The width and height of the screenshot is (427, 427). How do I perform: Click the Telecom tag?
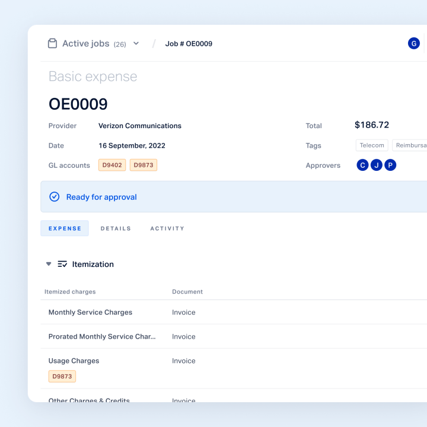(x=372, y=145)
